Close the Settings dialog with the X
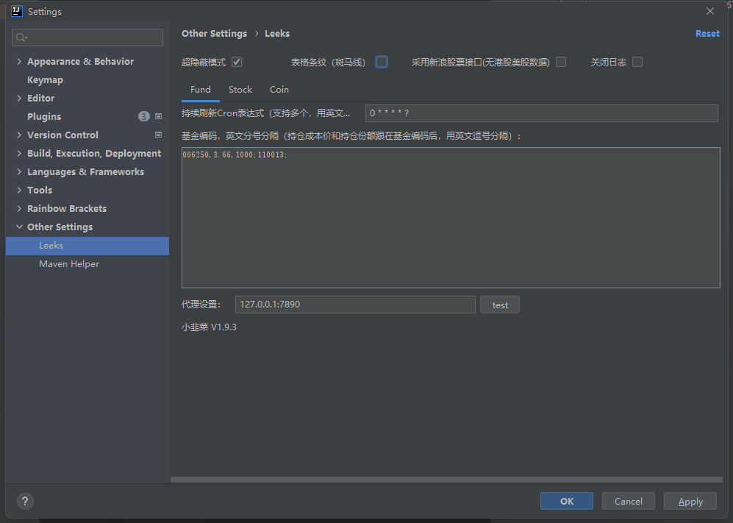This screenshot has height=523, width=733. (x=710, y=11)
